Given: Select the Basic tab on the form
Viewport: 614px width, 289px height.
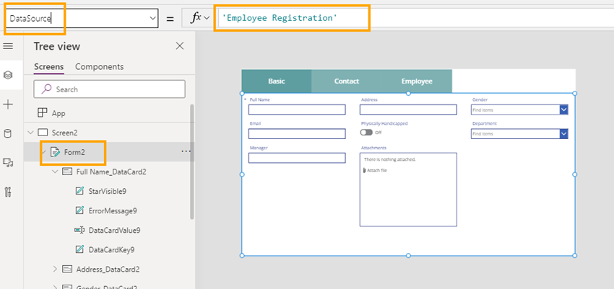Looking at the screenshot, I should pyautogui.click(x=277, y=81).
